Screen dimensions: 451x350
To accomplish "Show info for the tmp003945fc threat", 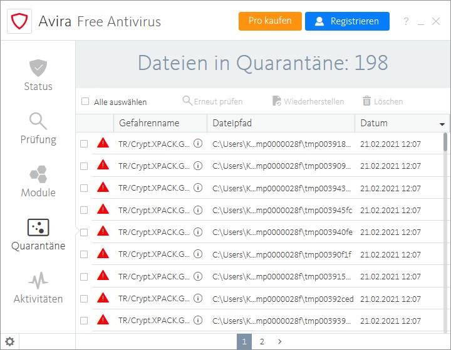I will [198, 210].
